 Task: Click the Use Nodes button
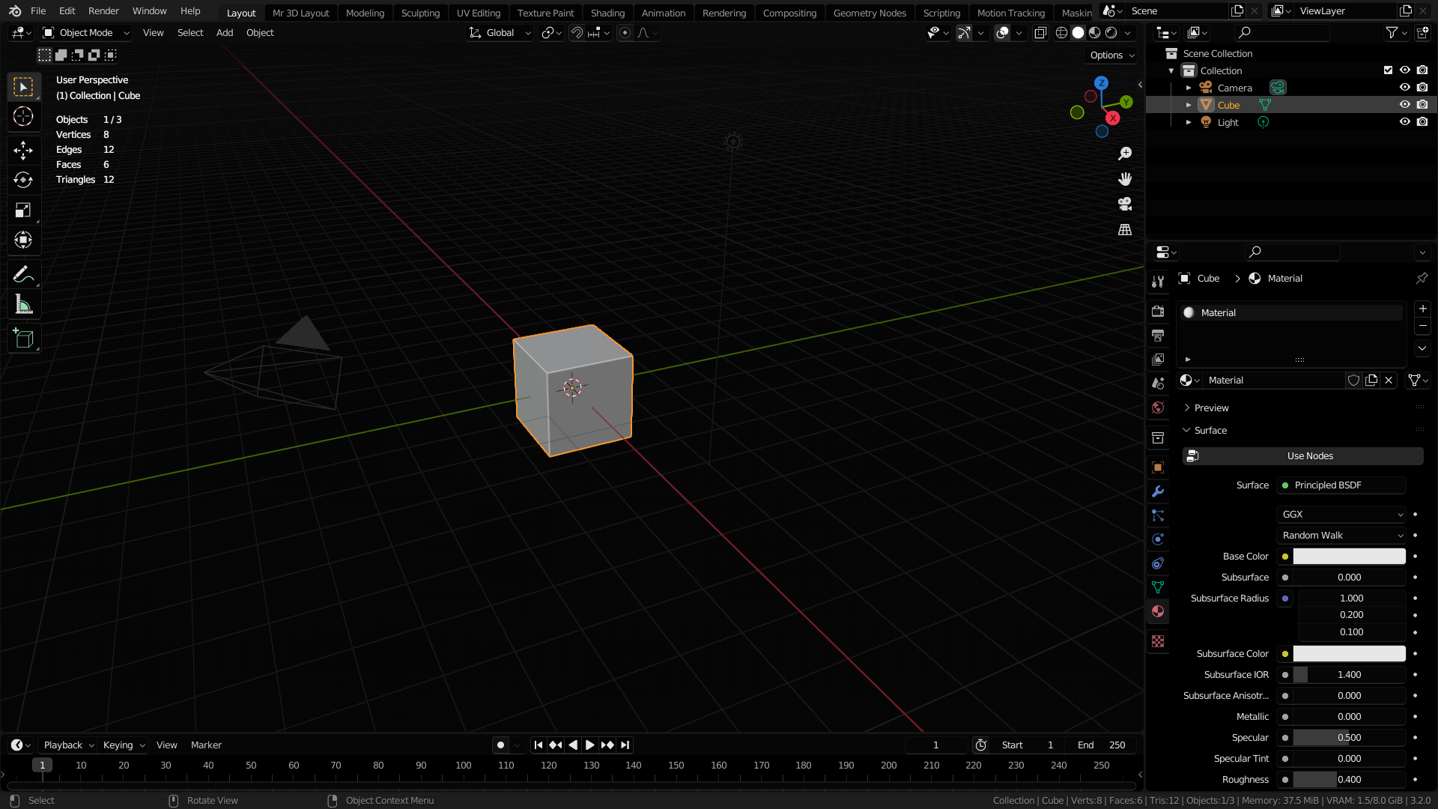(1309, 455)
